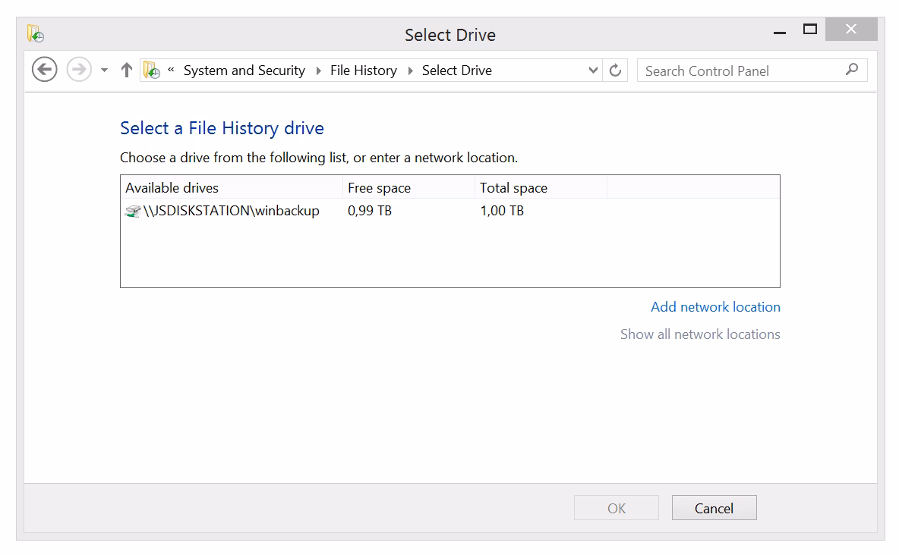The width and height of the screenshot is (899, 555).
Task: Open File History breadcrumb
Action: (364, 71)
